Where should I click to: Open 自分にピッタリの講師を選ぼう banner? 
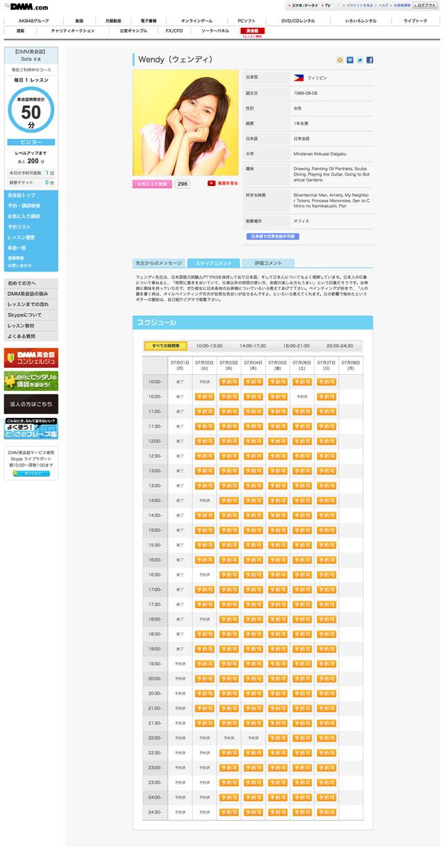[x=31, y=380]
